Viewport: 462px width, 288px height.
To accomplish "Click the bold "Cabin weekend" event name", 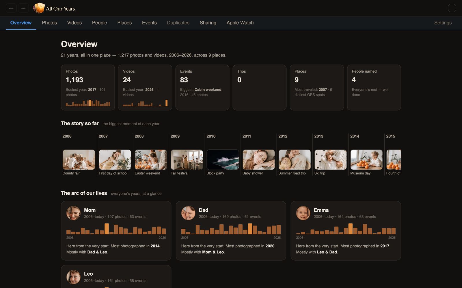I will [x=208, y=90].
